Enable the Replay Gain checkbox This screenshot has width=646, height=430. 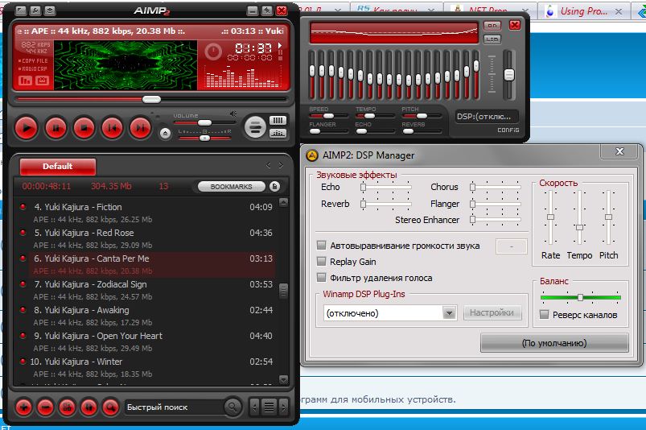pos(321,262)
